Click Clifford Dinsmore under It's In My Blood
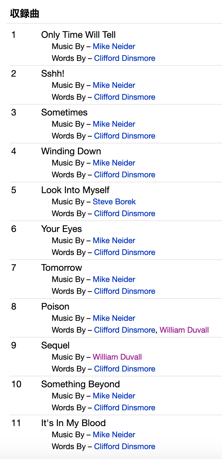222x459 pixels. tap(124, 446)
